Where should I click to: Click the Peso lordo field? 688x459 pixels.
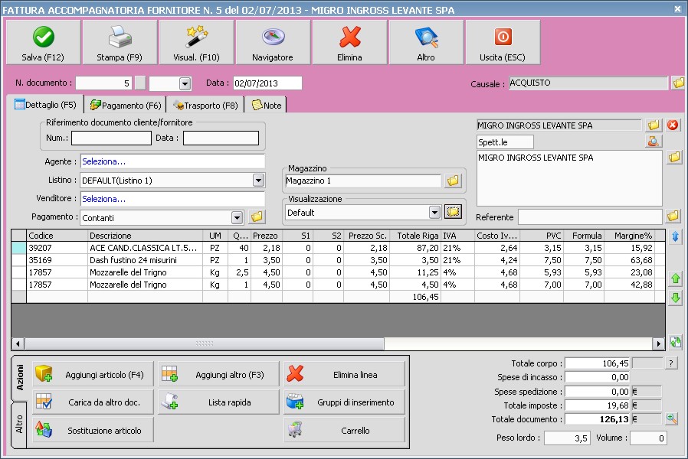tap(566, 438)
